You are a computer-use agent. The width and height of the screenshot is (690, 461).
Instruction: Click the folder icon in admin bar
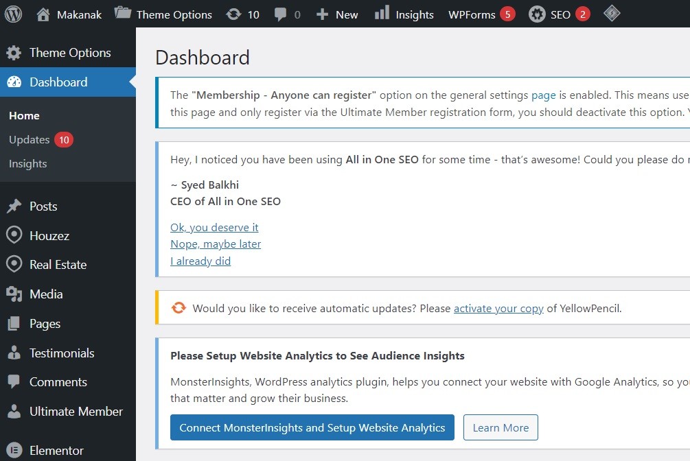point(123,13)
